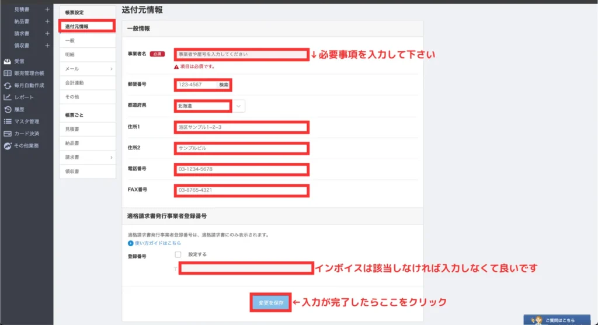The image size is (598, 325).
Task: Expand the 請求書 submenu under 帳票ごと
Action: (111, 158)
